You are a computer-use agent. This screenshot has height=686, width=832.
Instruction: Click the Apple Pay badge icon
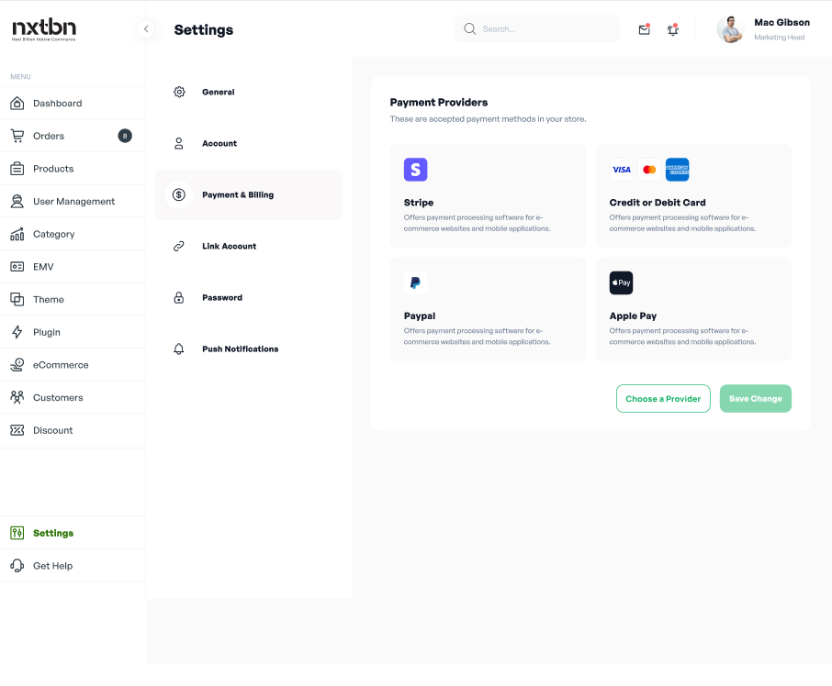[621, 282]
